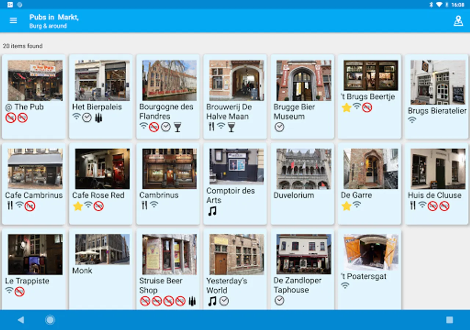Open the @ The Pub photo
The width and height of the screenshot is (470, 330).
35,80
